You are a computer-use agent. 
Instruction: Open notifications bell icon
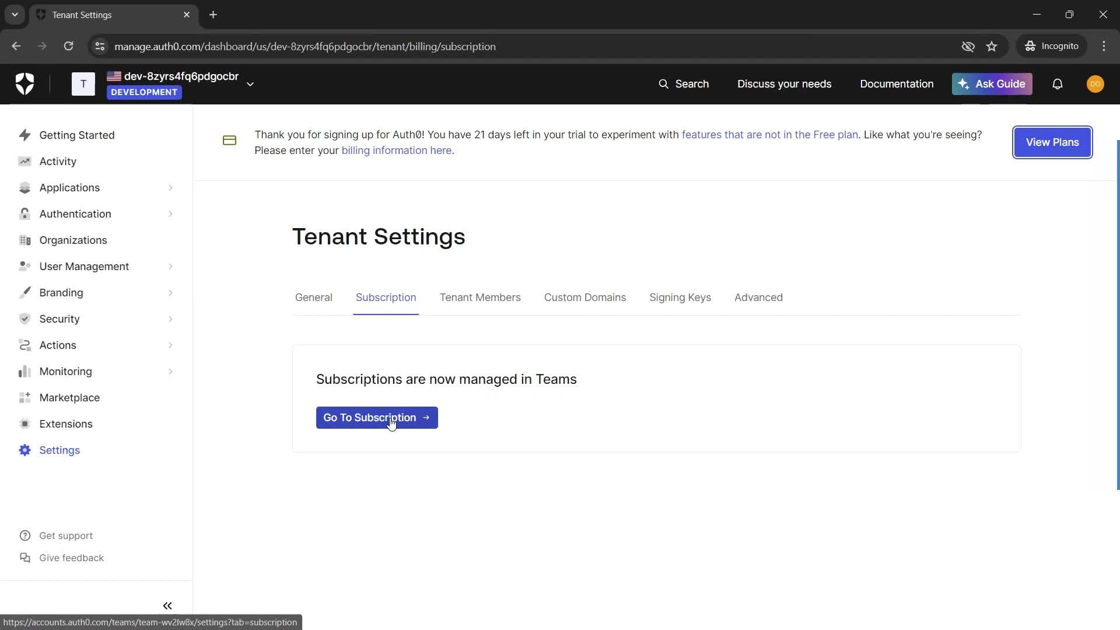(1057, 84)
